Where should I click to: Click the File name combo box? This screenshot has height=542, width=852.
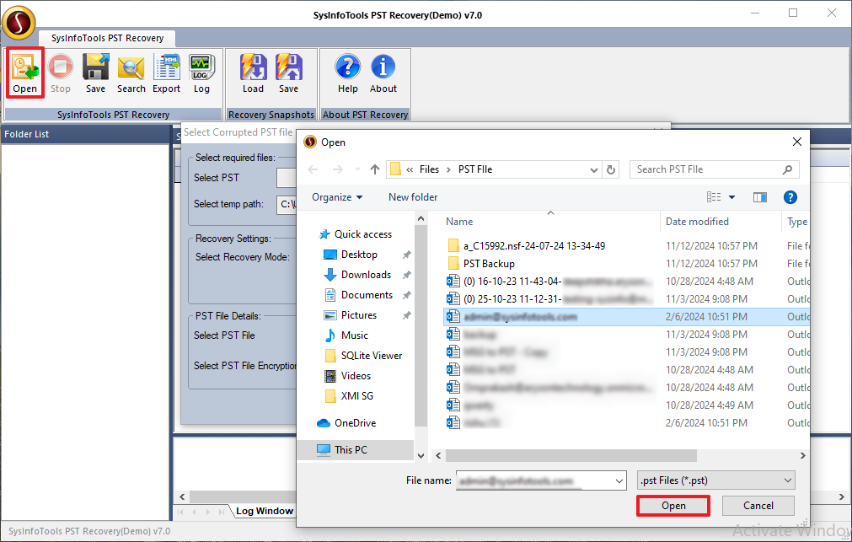[x=541, y=480]
